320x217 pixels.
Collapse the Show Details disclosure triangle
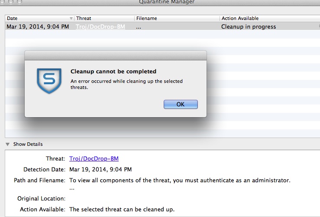[7, 144]
